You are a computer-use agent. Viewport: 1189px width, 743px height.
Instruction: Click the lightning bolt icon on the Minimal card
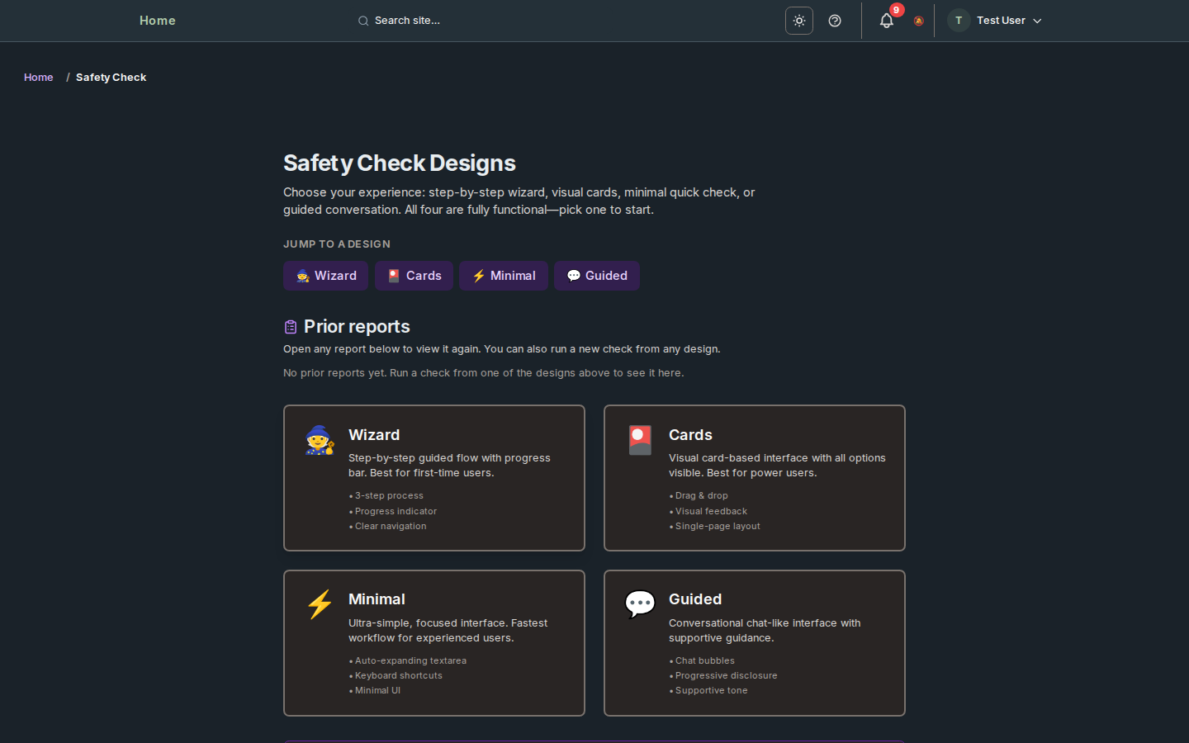click(320, 604)
